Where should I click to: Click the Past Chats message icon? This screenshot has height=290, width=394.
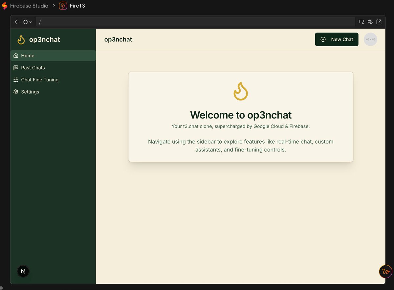(16, 68)
